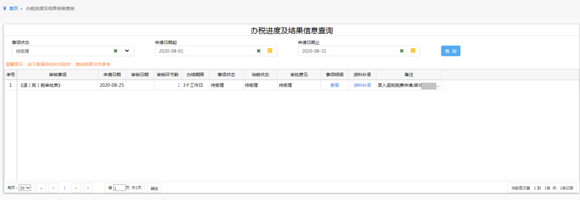
Task: Click the 办结期限 column header
Action: [195, 75]
